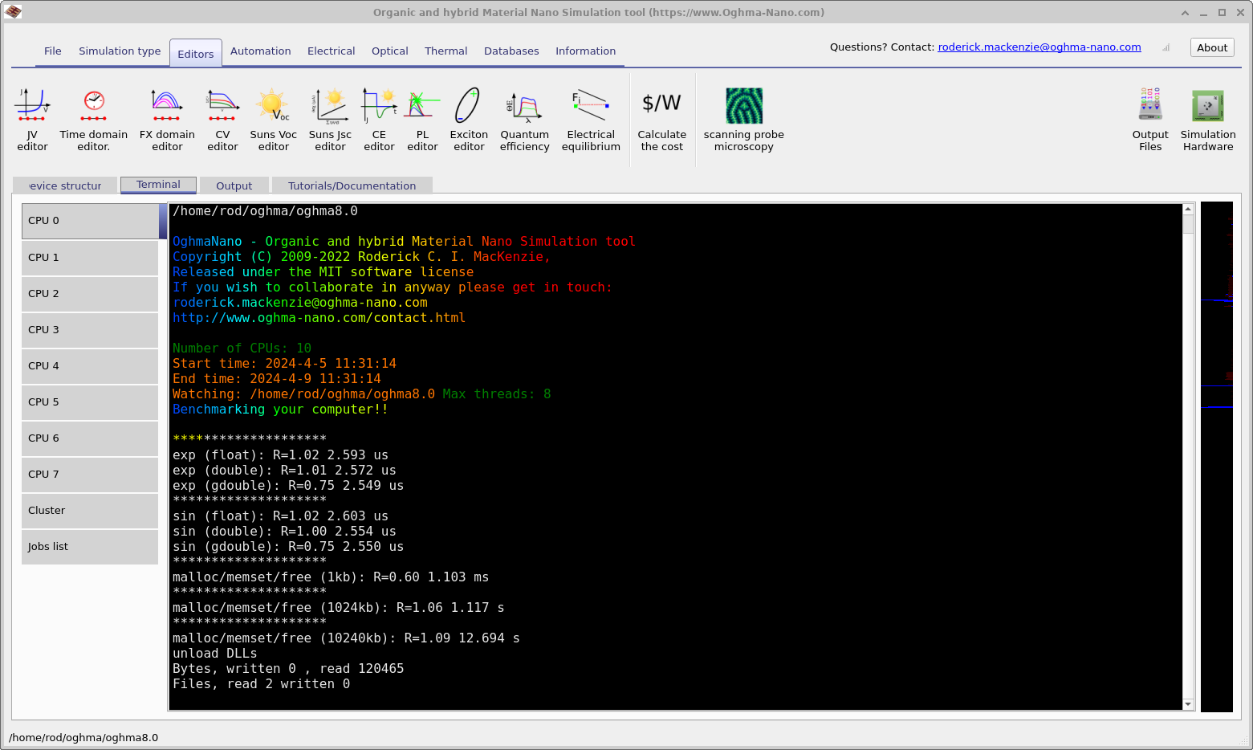Switch to the Electrical ribbon tab
The height and width of the screenshot is (750, 1253).
[331, 51]
